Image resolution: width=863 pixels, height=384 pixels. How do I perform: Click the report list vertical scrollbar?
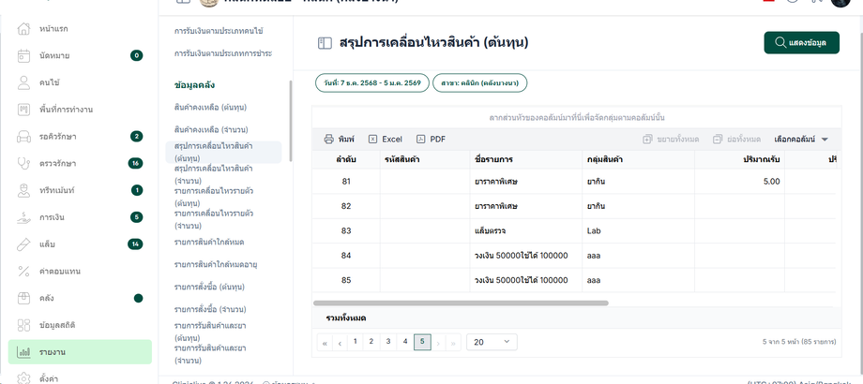tap(291, 121)
